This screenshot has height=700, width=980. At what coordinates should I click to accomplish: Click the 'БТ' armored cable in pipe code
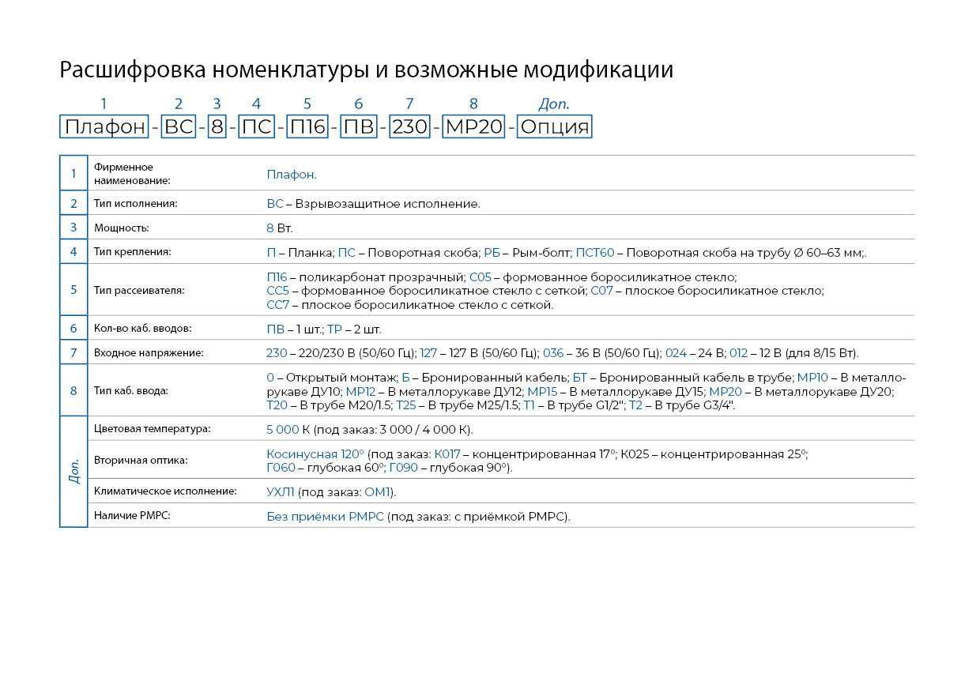tap(580, 378)
